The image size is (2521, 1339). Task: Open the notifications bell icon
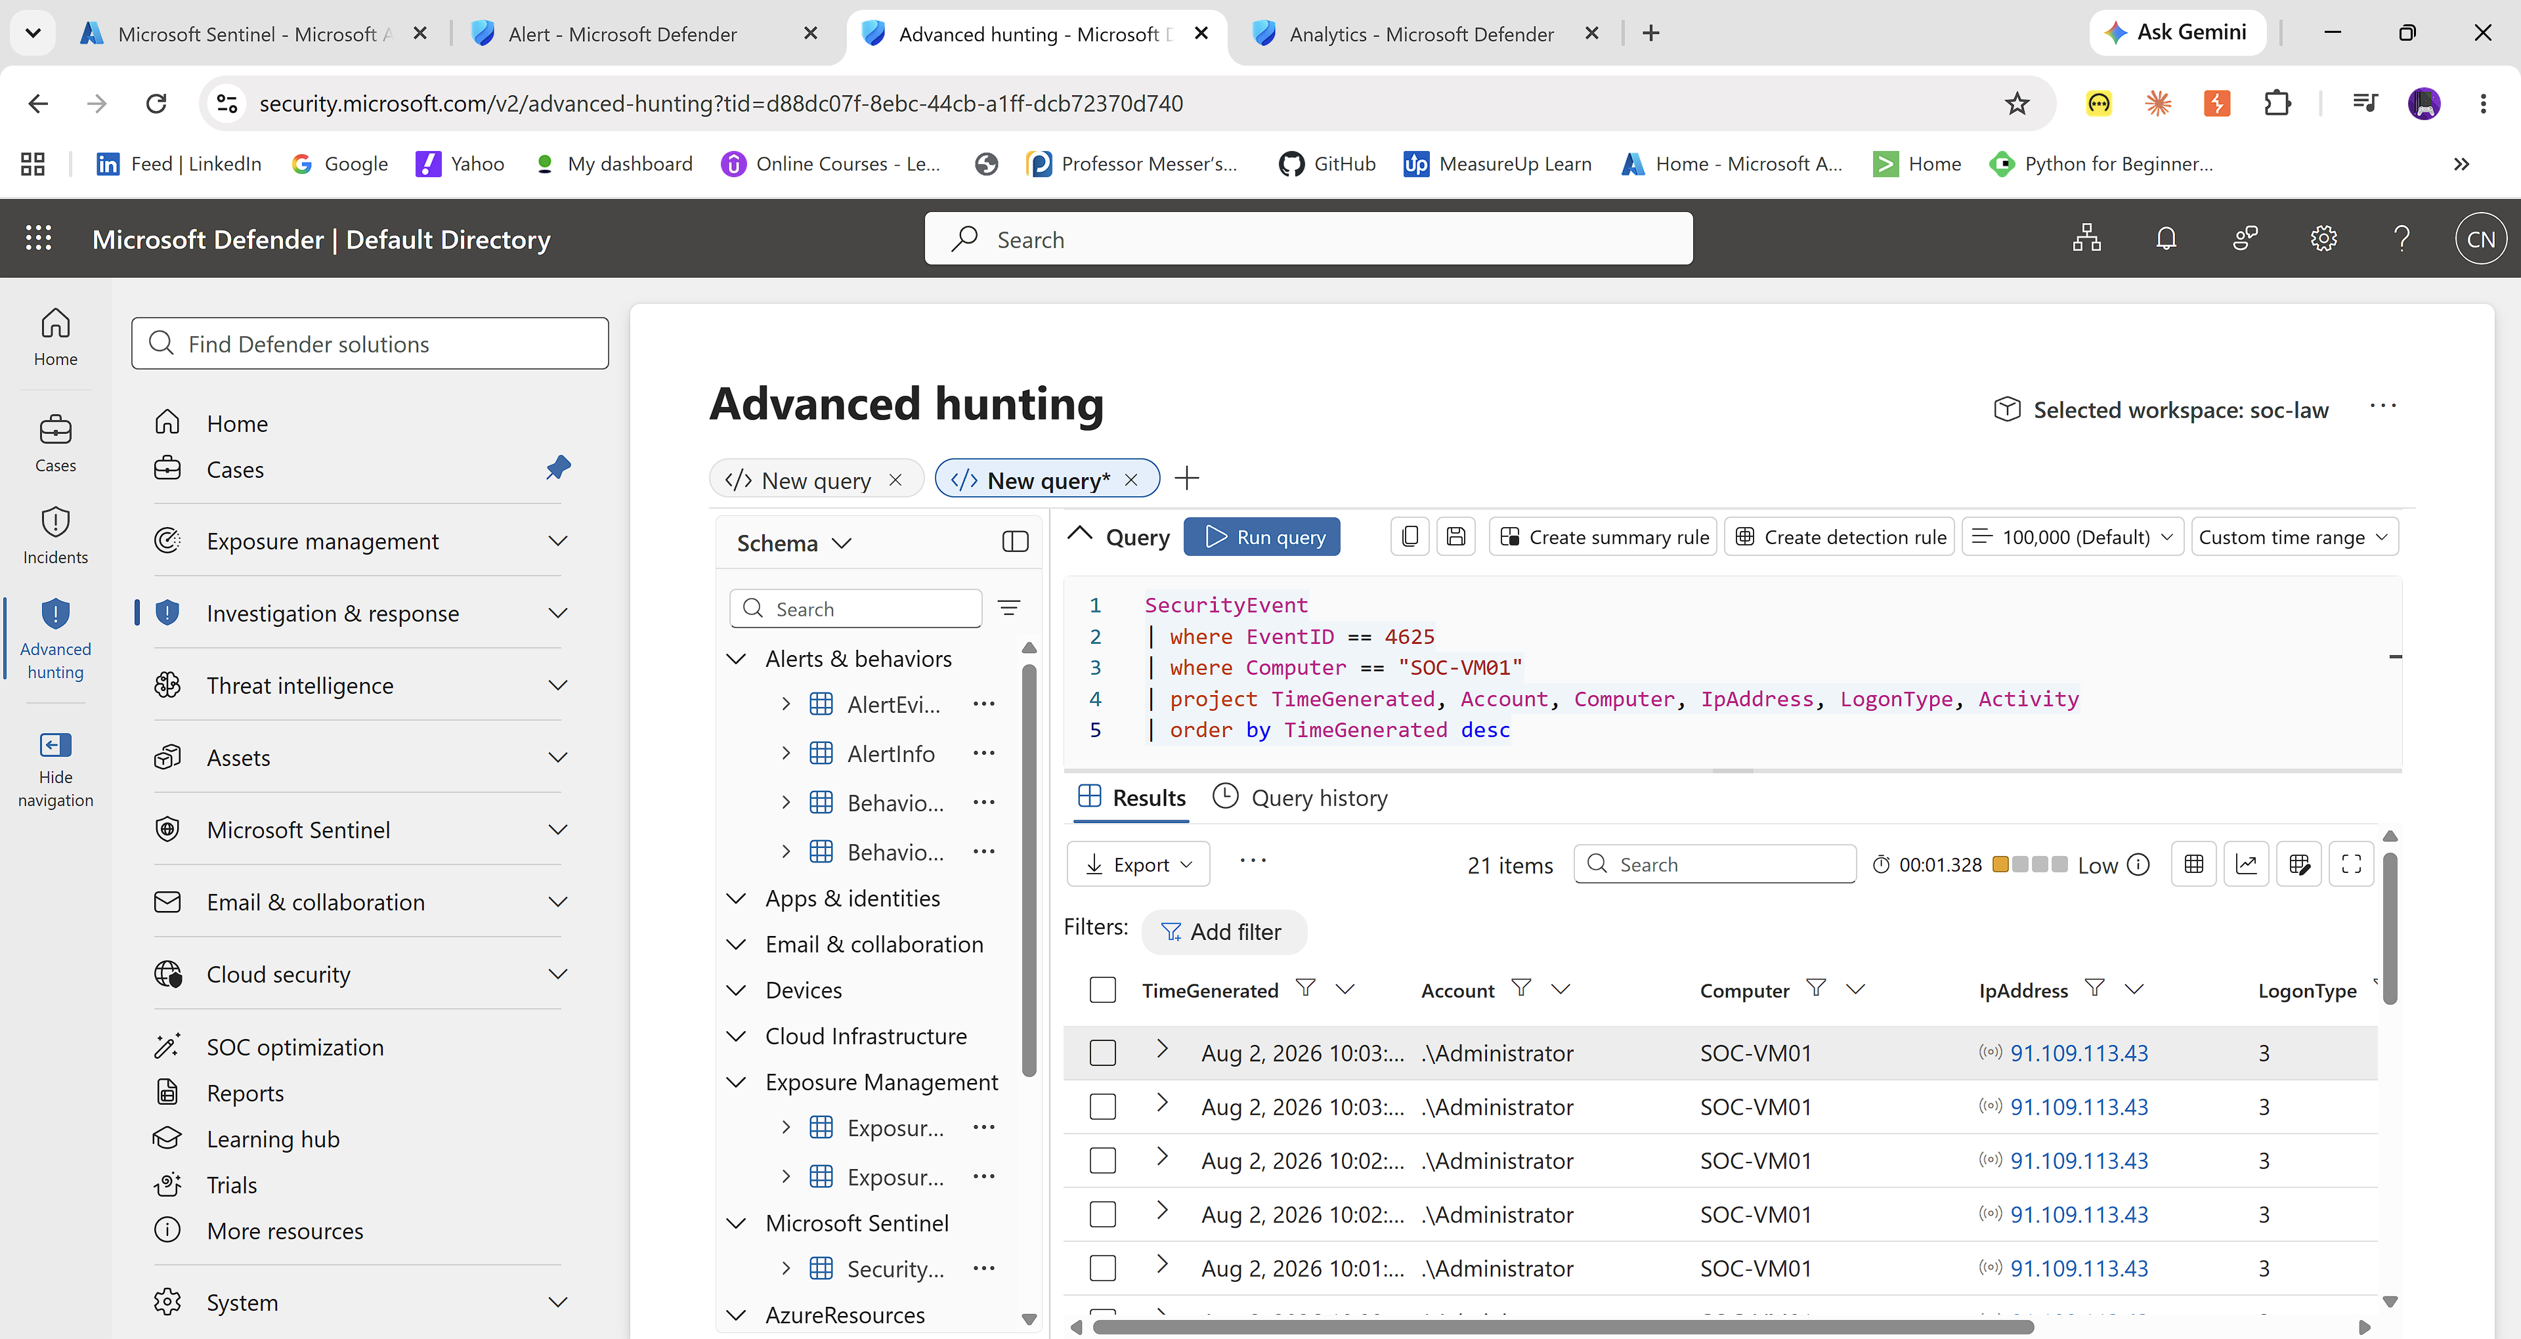[2166, 238]
